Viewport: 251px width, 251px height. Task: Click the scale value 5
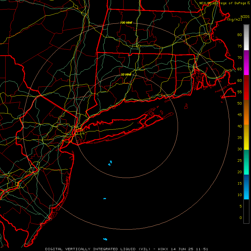[241, 206]
